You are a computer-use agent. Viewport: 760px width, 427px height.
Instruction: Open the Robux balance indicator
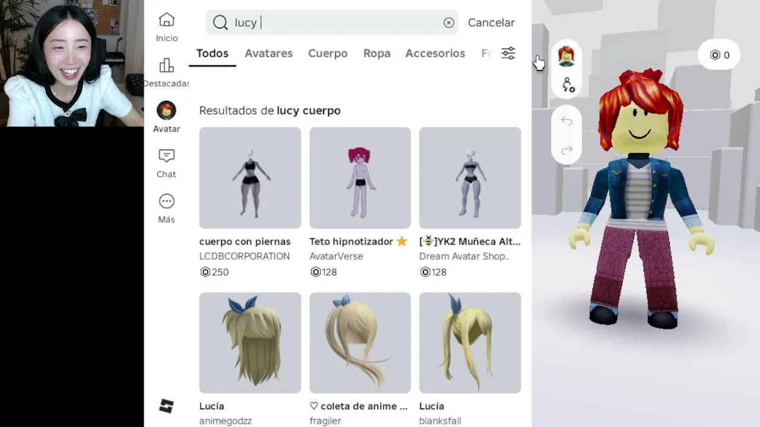click(x=720, y=55)
